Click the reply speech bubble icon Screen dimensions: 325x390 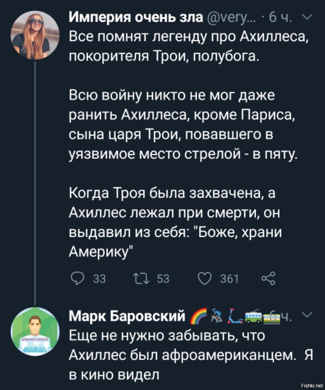[77, 278]
